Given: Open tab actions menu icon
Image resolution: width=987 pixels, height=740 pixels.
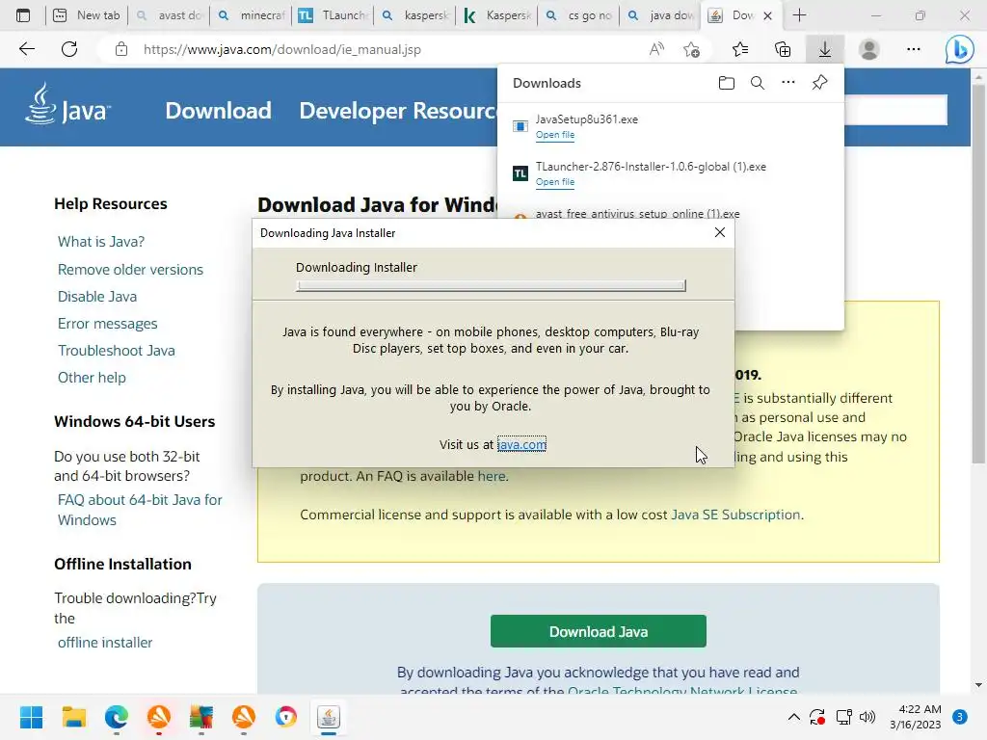Looking at the screenshot, I should (23, 15).
